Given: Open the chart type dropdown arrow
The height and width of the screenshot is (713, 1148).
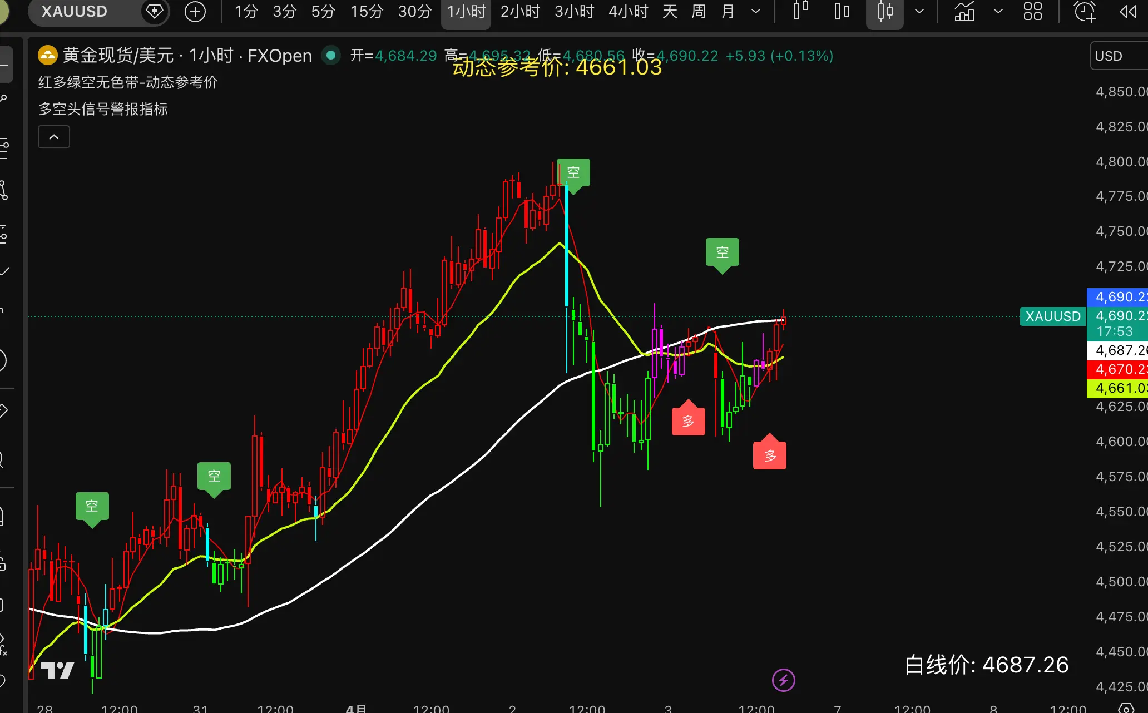Looking at the screenshot, I should pos(919,12).
